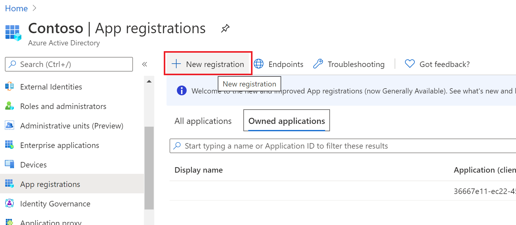Viewport: 516px width, 225px height.
Task: Start a New registration
Action: [208, 64]
